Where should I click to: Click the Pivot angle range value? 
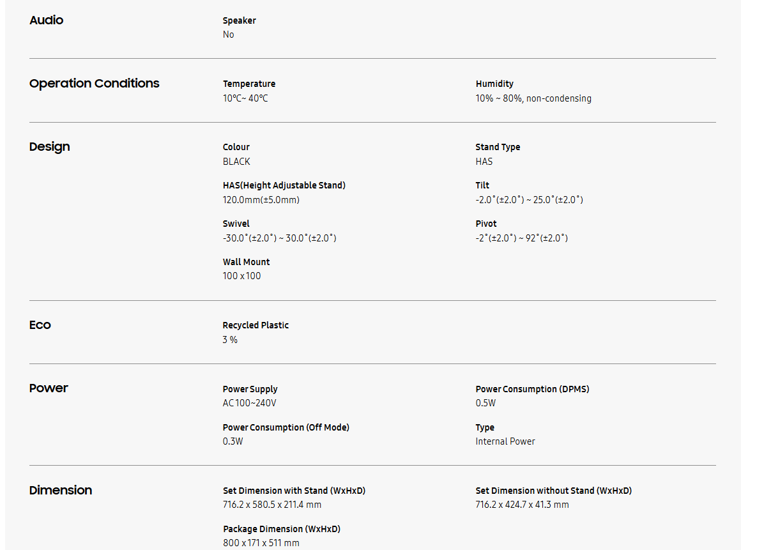[x=522, y=238]
